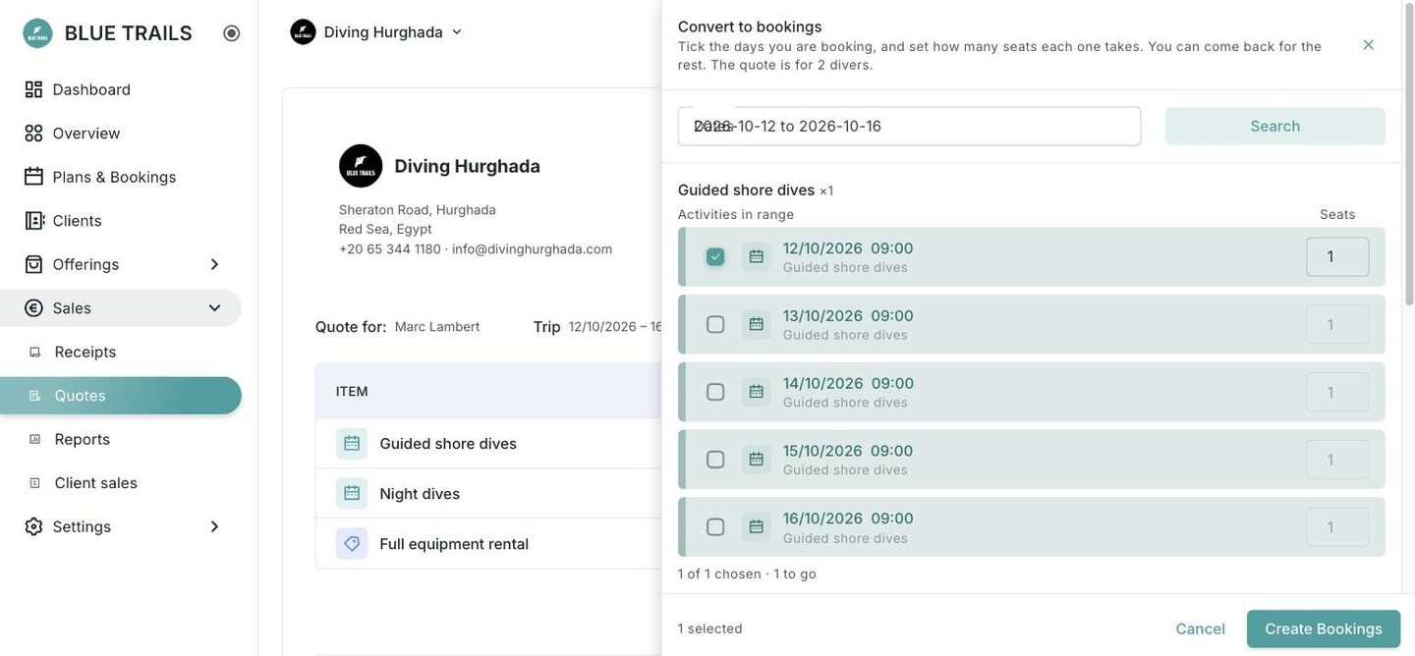
Task: Click '1 of 1 chosen · 1 to go' text
Action: point(747,574)
